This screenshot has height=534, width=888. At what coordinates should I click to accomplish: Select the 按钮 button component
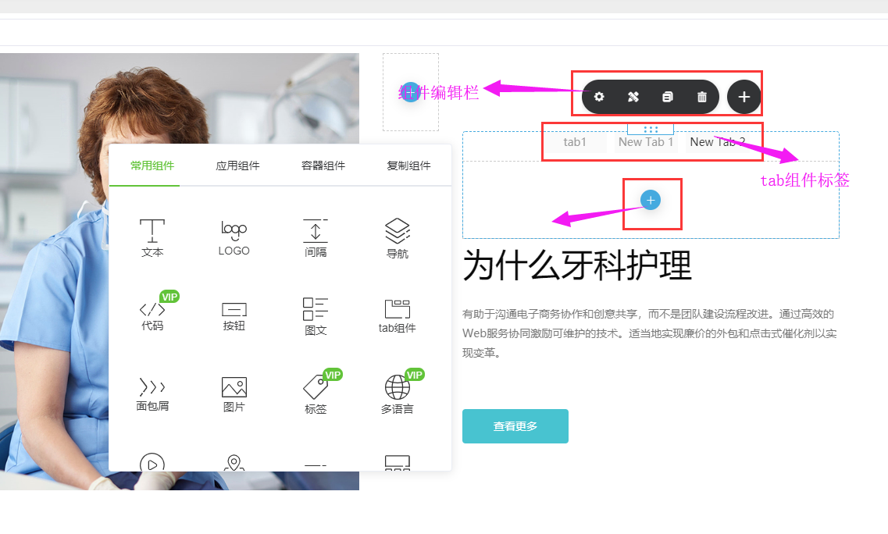point(234,316)
